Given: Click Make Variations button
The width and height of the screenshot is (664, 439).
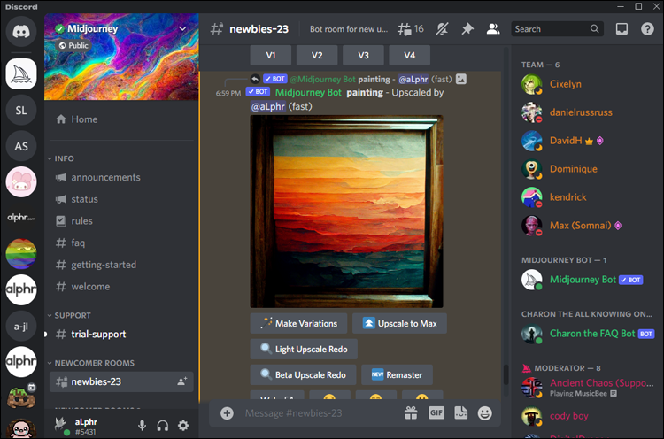Looking at the screenshot, I should point(298,323).
